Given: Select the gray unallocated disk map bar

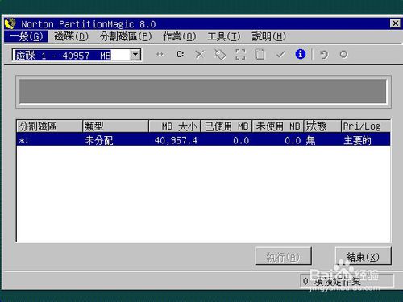Looking at the screenshot, I should click(203, 91).
